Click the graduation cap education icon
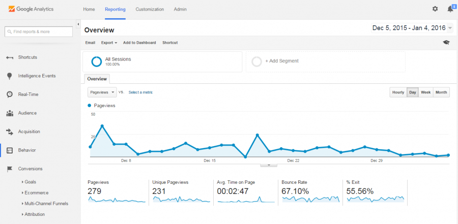The image size is (458, 224). 446,43
